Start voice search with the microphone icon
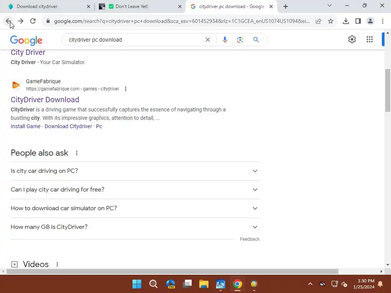This screenshot has width=391, height=293. (x=225, y=40)
